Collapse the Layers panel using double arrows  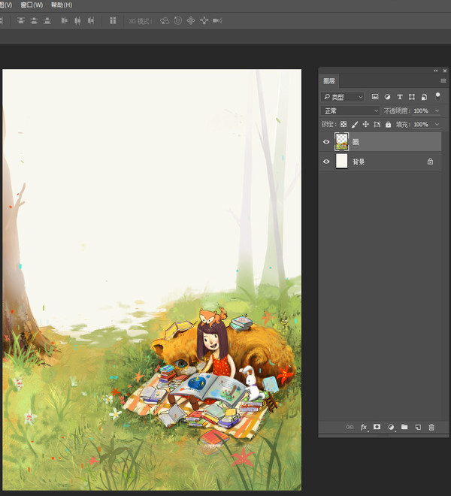click(436, 71)
